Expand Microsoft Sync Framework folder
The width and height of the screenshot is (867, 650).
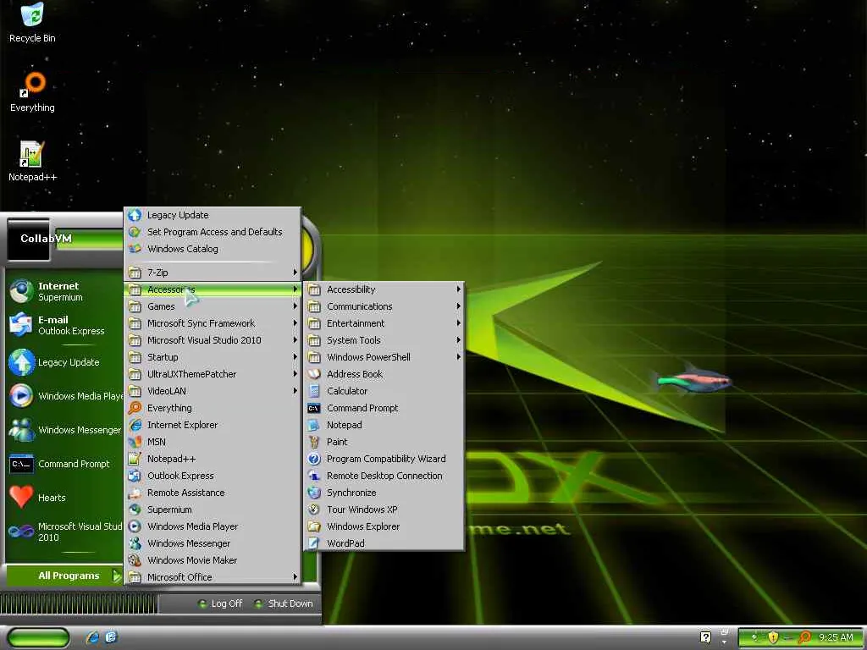click(x=213, y=323)
